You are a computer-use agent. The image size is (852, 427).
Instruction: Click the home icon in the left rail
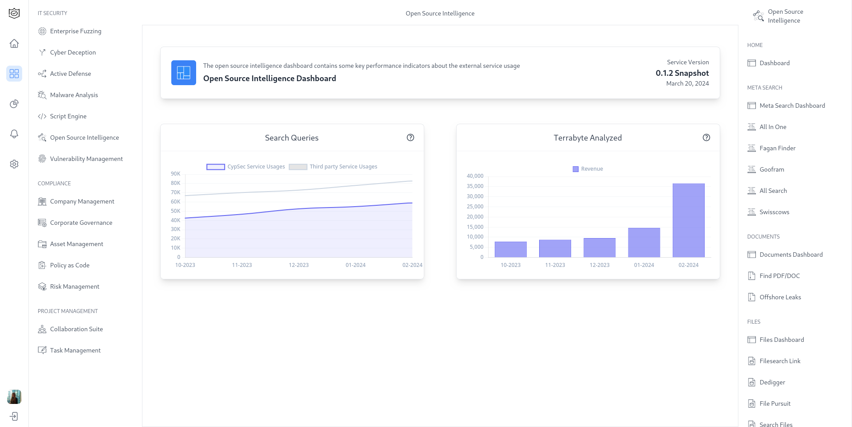[14, 43]
